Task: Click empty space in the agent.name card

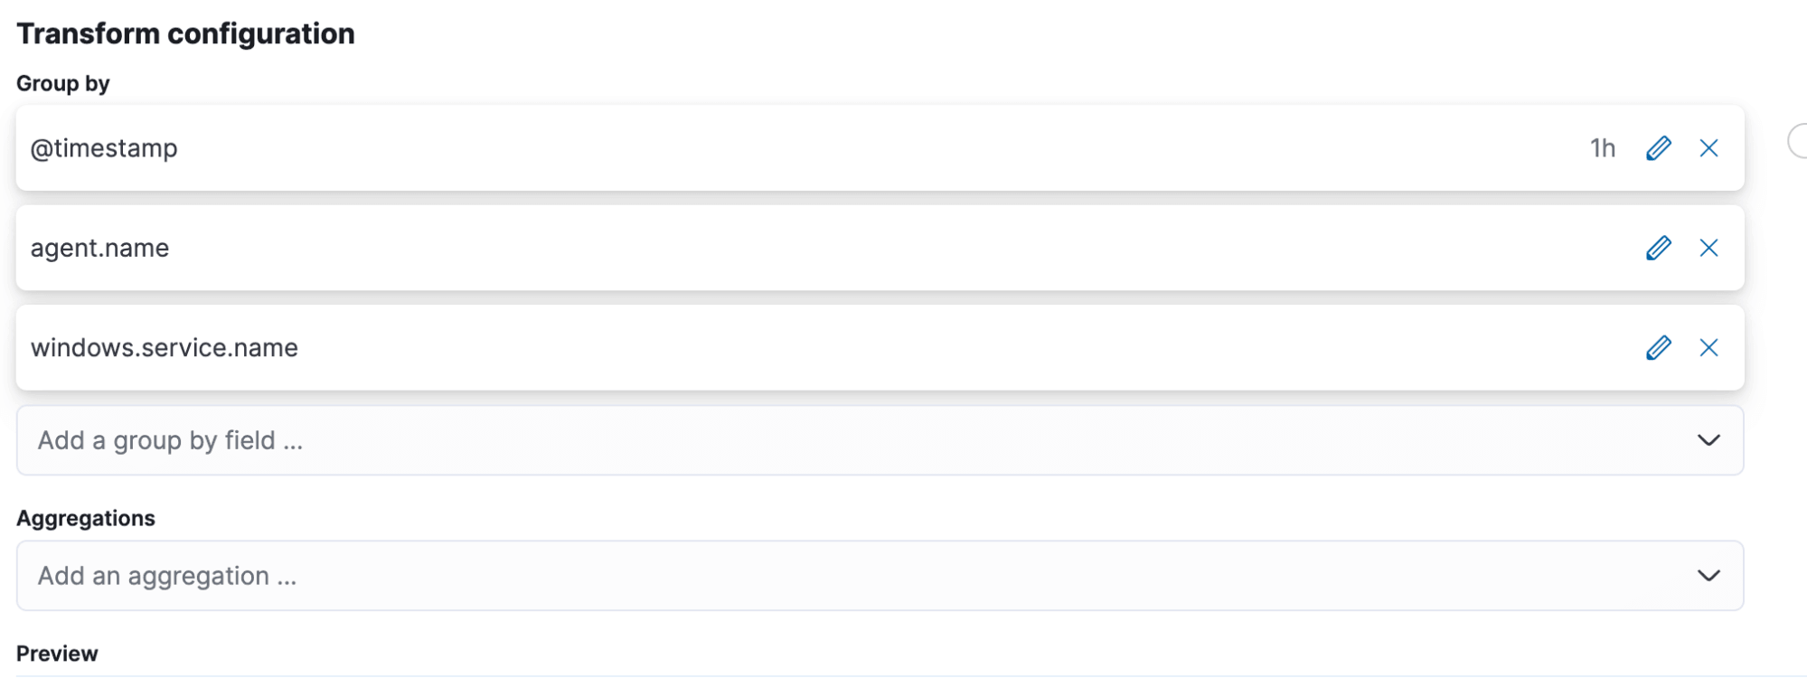Action: tap(904, 248)
